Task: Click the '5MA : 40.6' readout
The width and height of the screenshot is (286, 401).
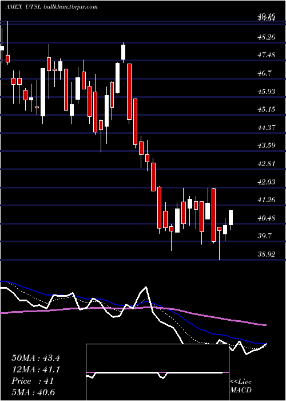Action: tap(33, 392)
